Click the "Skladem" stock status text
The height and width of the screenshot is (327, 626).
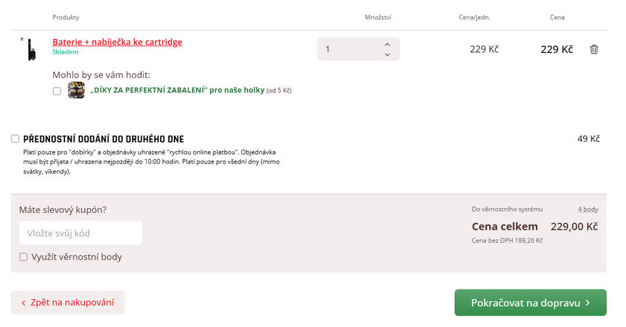(65, 52)
